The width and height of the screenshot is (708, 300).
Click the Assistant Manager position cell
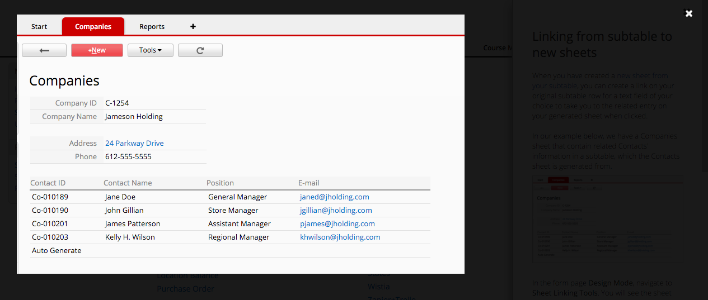[x=240, y=223]
